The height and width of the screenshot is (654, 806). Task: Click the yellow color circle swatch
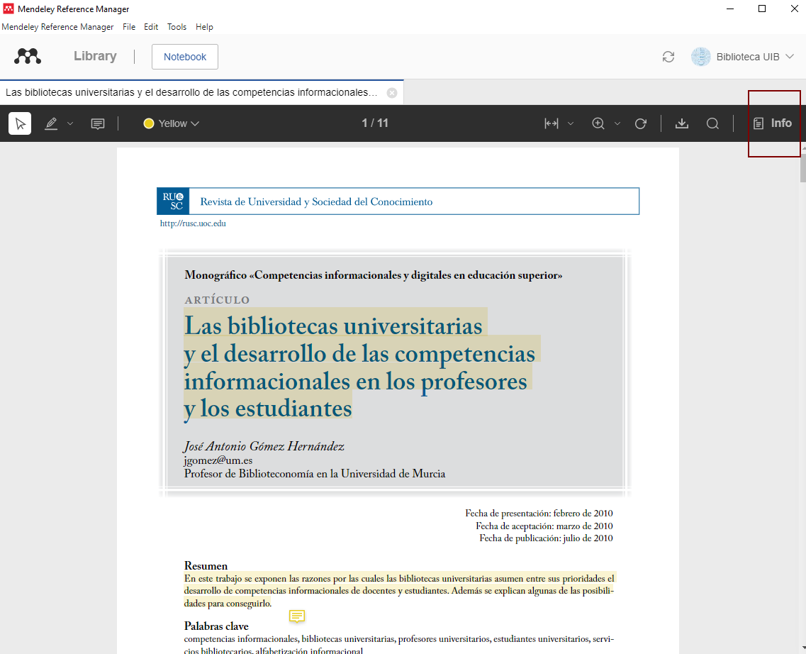(x=149, y=123)
